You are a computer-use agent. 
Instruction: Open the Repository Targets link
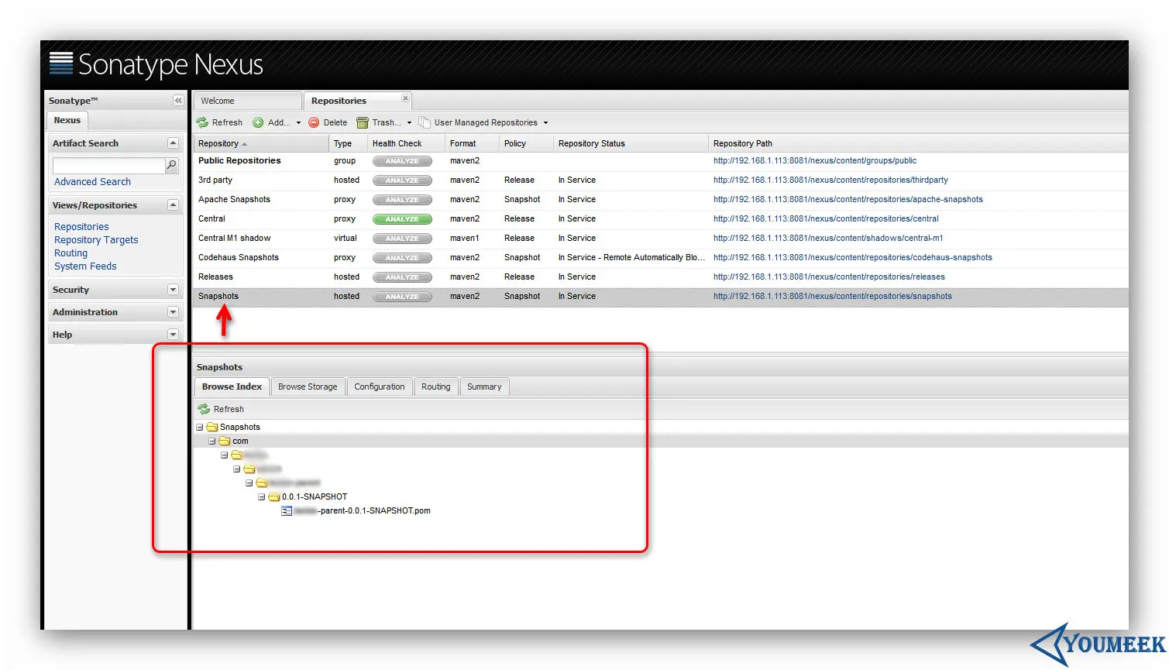pos(96,240)
